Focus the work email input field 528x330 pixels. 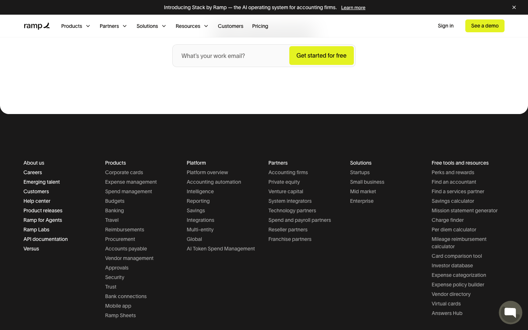[232, 56]
